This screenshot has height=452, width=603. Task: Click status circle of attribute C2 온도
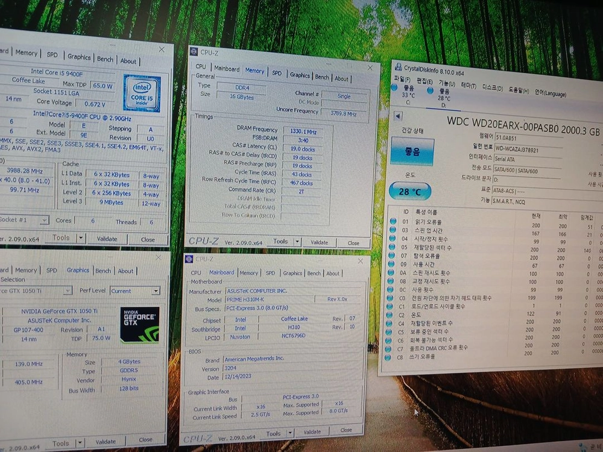(x=390, y=315)
